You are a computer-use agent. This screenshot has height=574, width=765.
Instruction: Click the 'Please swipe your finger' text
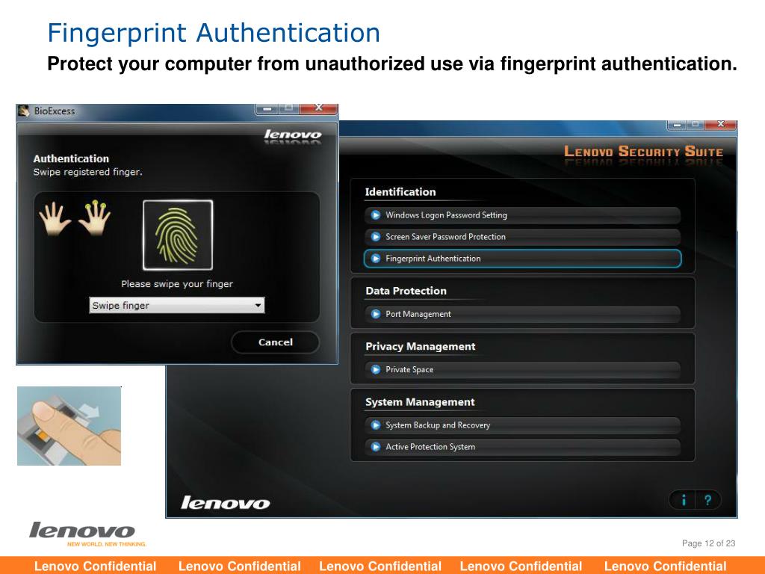pos(177,284)
